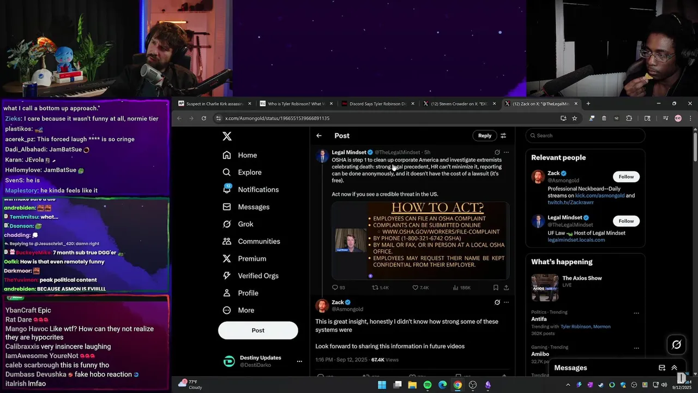Click Tyler Robinson, Mormon trending link
698x393 pixels.
click(x=585, y=327)
